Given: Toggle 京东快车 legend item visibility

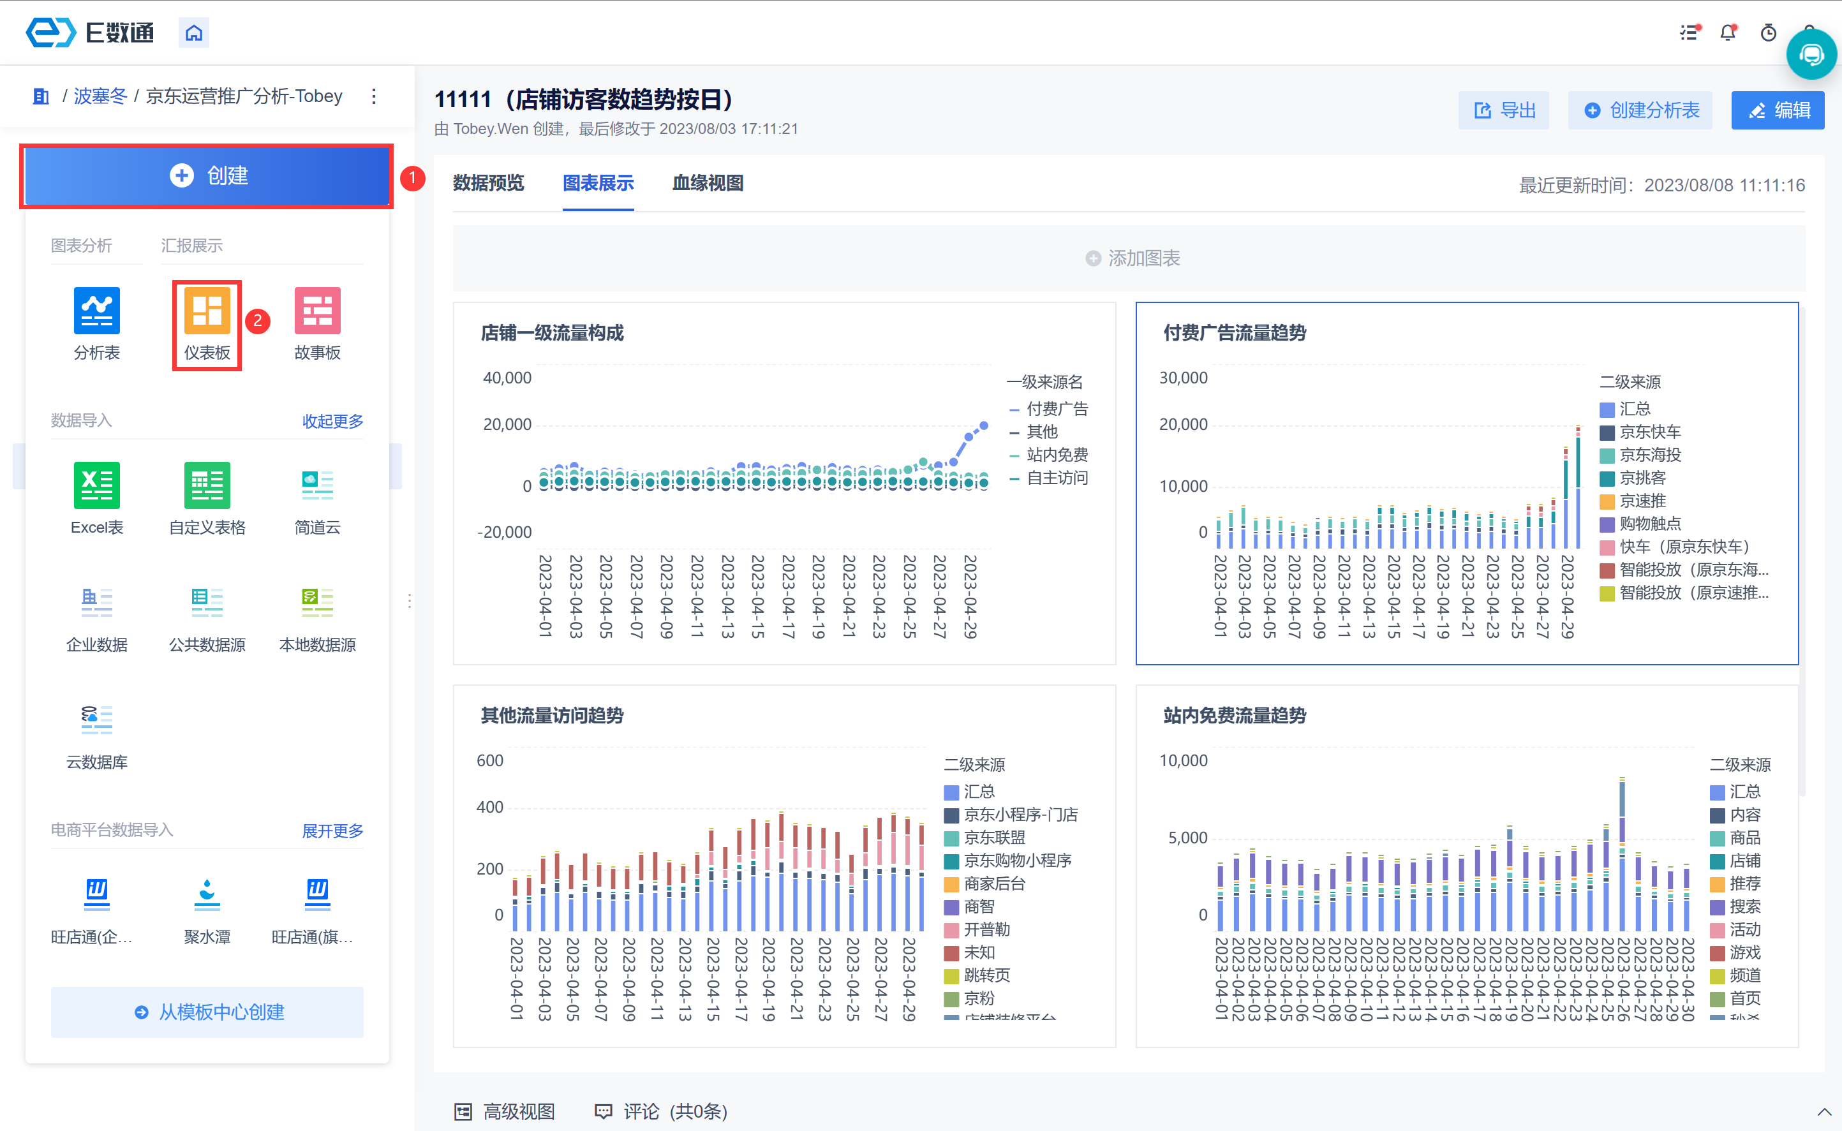Looking at the screenshot, I should click(x=1649, y=432).
